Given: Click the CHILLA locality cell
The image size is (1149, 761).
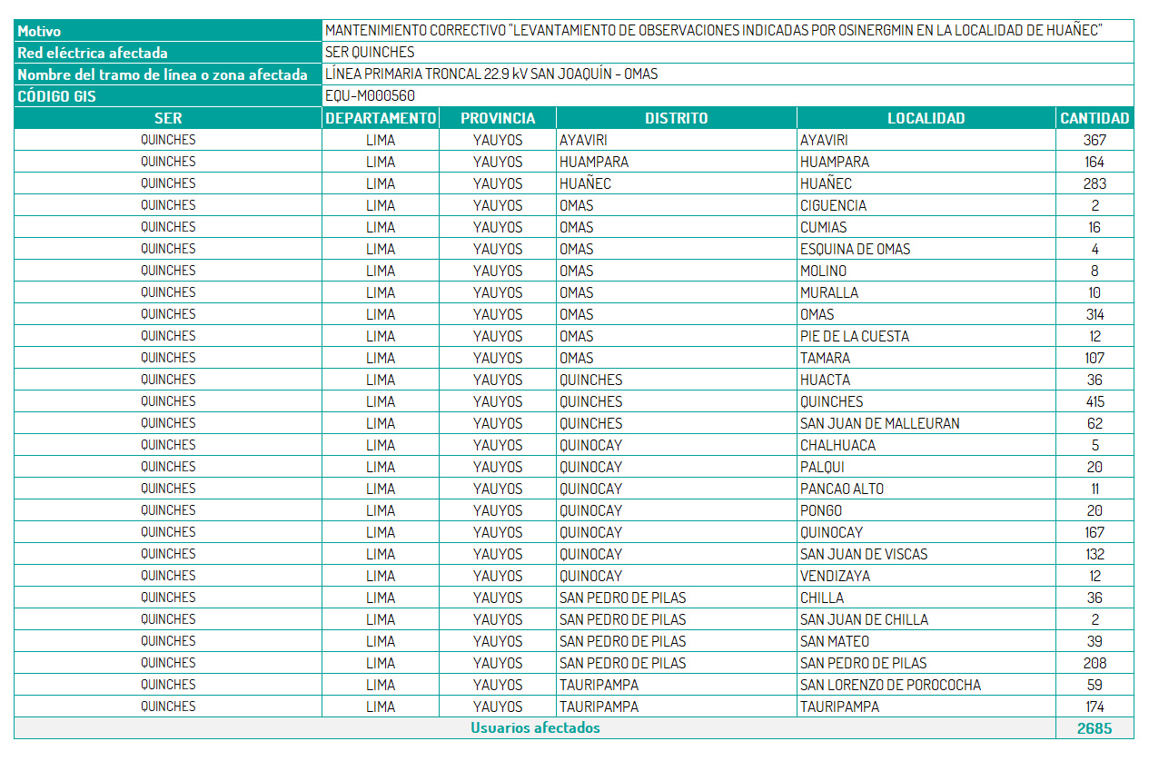Looking at the screenshot, I should [x=926, y=598].
